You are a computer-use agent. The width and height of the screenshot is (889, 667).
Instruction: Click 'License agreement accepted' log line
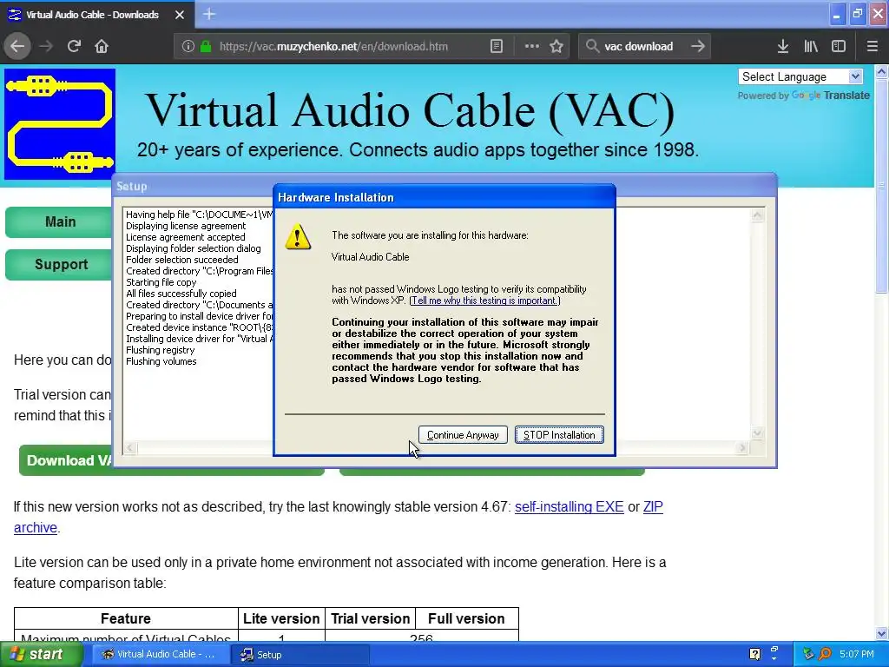coord(186,237)
